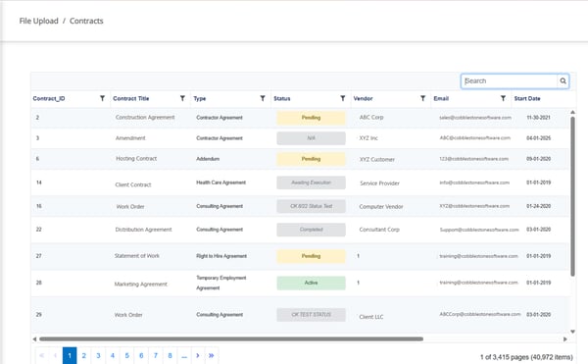This screenshot has width=588, height=364.
Task: Select Construction Agreement title cell
Action: (145, 117)
